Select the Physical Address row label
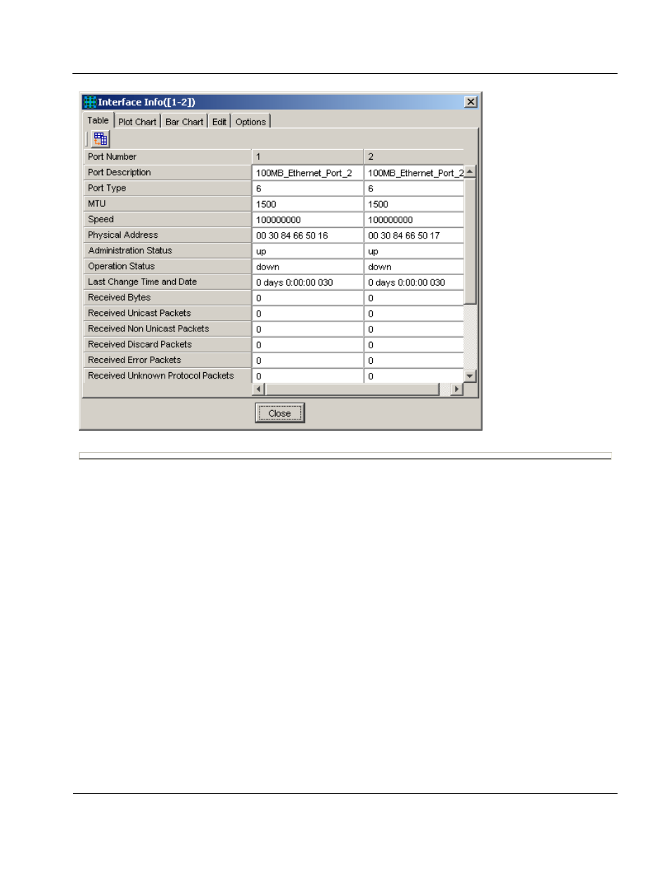This screenshot has width=671, height=869. coord(167,235)
